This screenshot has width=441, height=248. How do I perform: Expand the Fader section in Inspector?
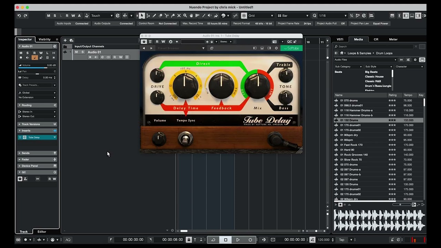point(37,159)
